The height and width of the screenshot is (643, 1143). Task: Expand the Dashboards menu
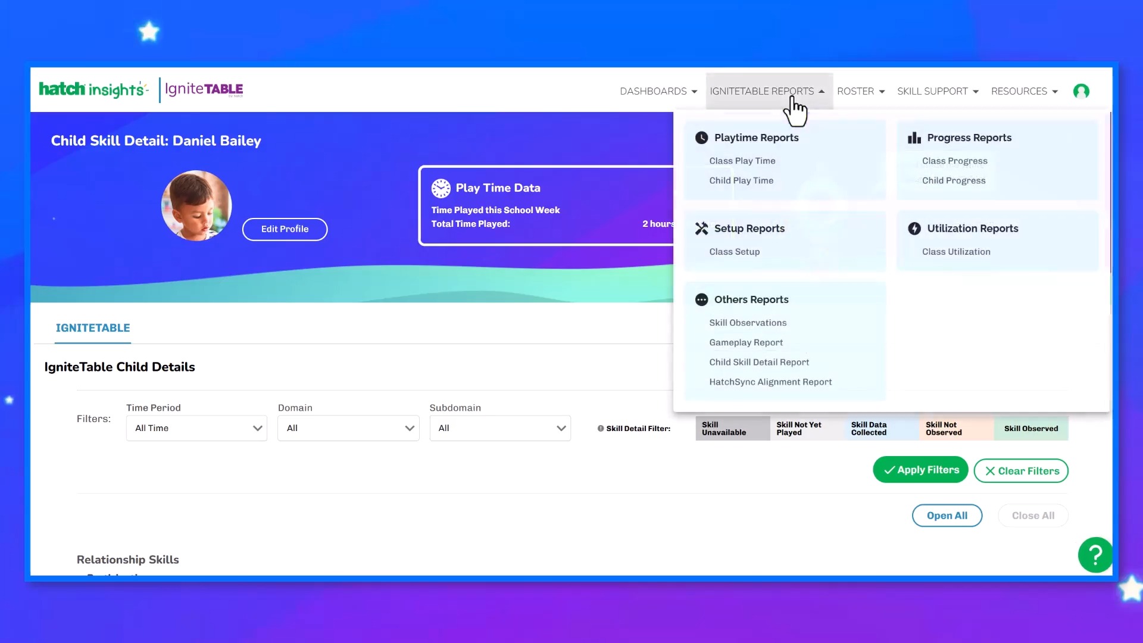tap(658, 91)
